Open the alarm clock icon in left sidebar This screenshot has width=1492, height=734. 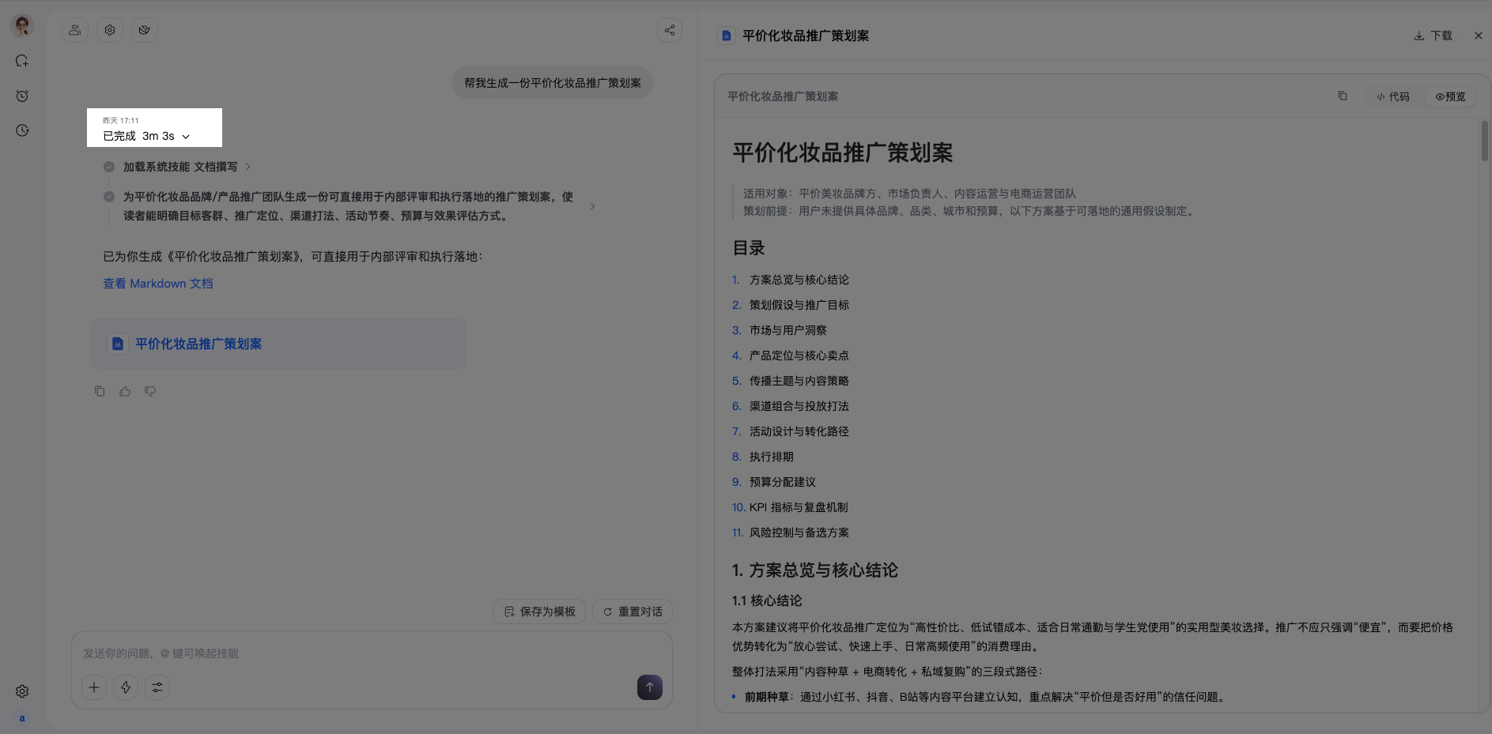tap(22, 96)
